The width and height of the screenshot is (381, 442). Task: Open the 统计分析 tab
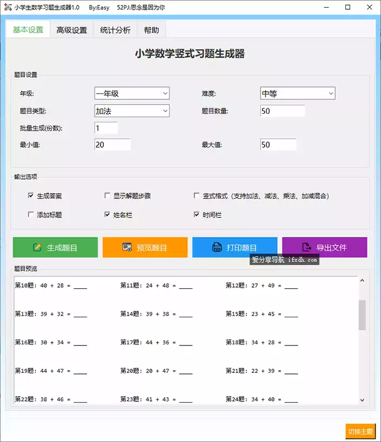pos(115,30)
